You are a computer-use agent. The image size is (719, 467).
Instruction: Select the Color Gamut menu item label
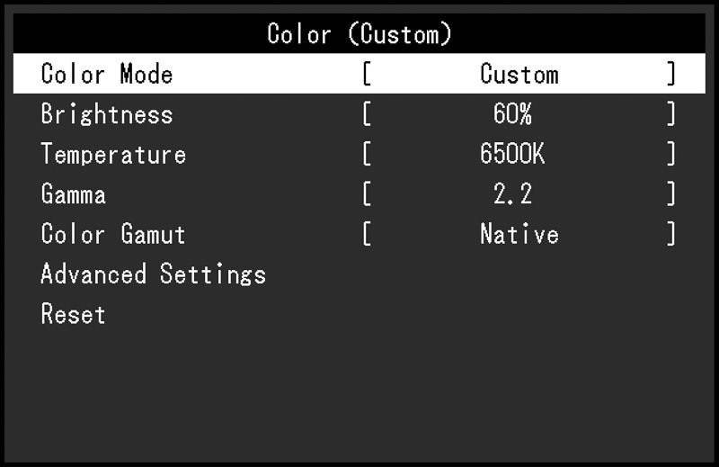[113, 235]
